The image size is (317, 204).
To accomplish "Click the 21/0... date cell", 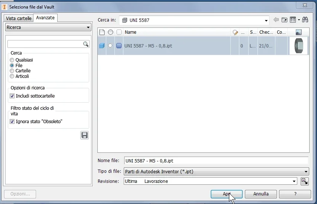I will (x=266, y=46).
